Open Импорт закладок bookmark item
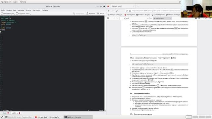212x119 pixels. pyautogui.click(x=115, y=15)
